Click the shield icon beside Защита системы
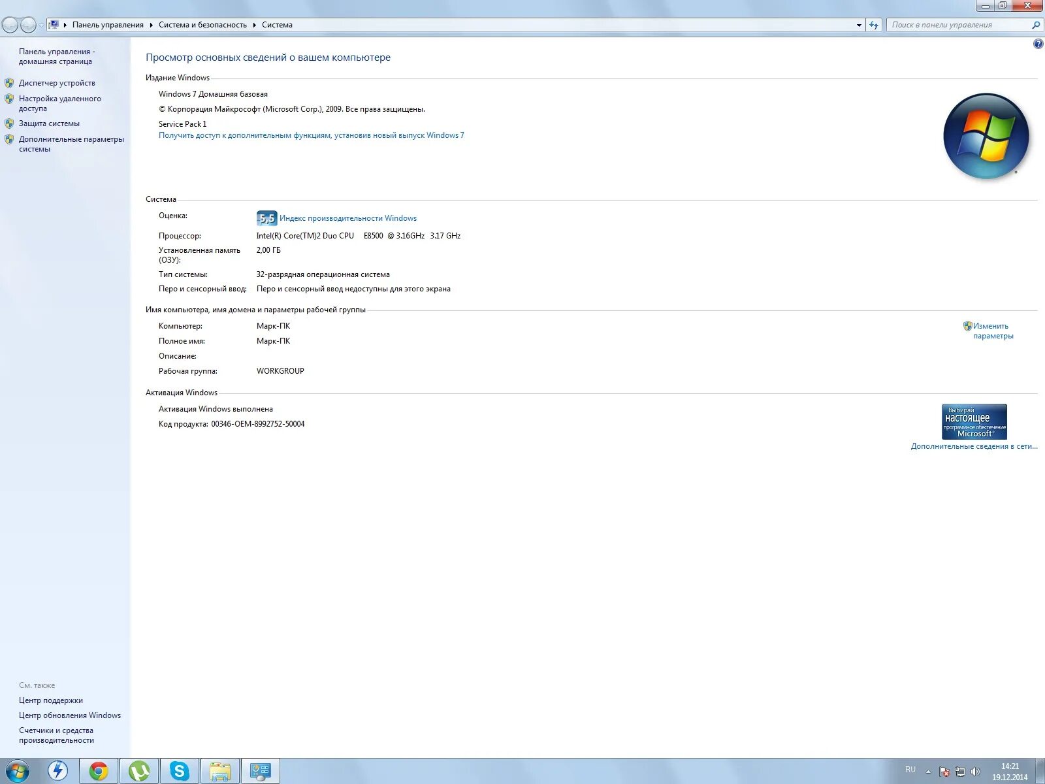 click(x=9, y=123)
